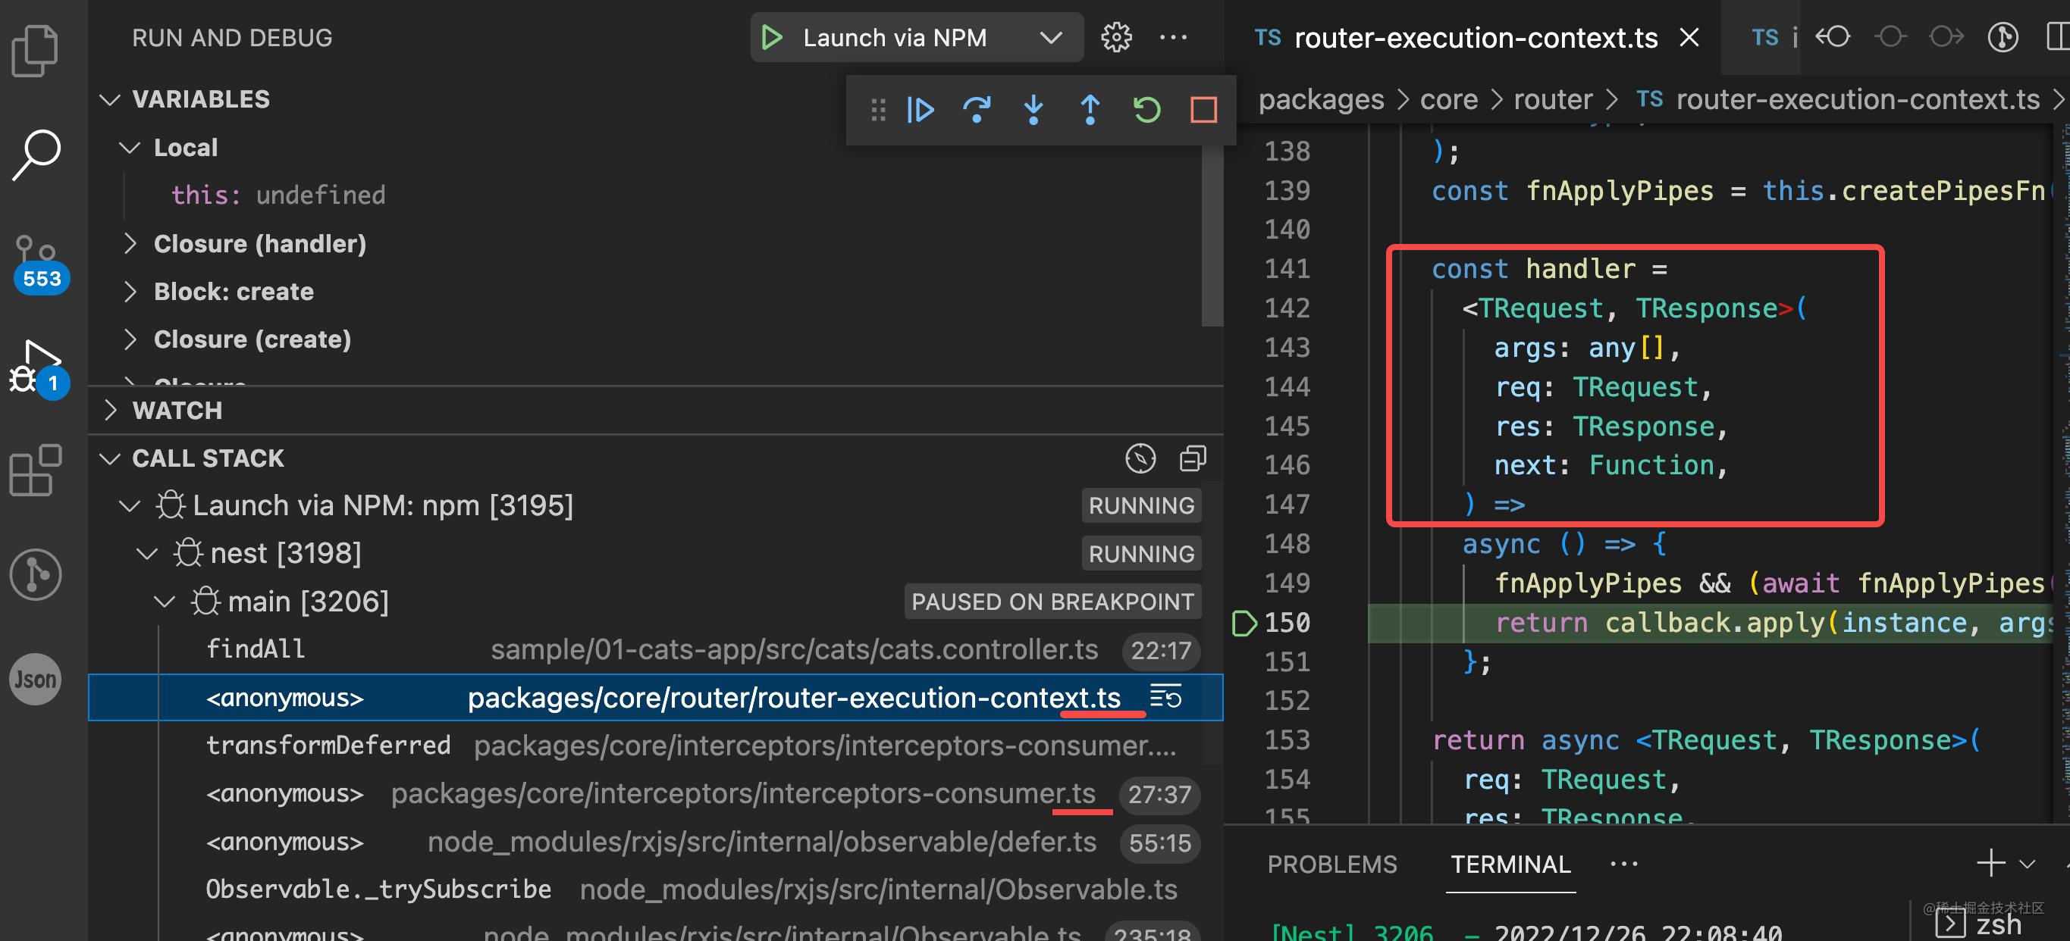
Task: Open the Search view in activity bar
Action: click(x=36, y=154)
